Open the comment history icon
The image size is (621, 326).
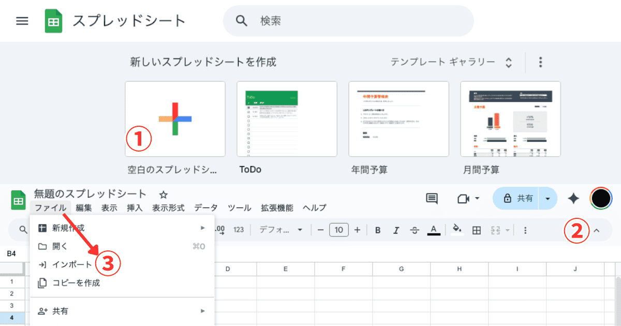[x=432, y=199]
